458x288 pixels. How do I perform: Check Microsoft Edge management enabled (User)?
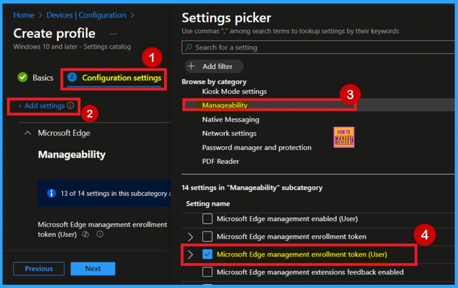point(207,219)
